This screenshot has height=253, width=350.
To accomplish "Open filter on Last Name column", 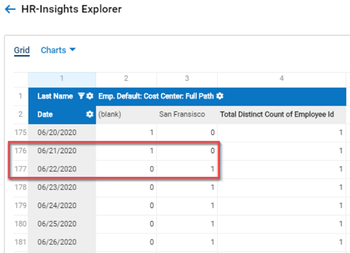I will [x=81, y=96].
